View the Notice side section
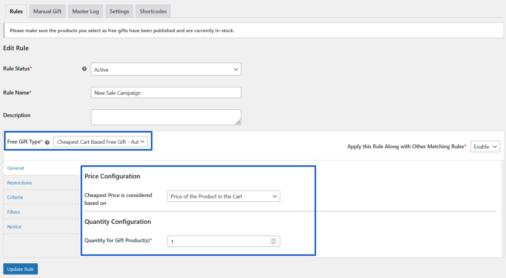 pyautogui.click(x=14, y=227)
